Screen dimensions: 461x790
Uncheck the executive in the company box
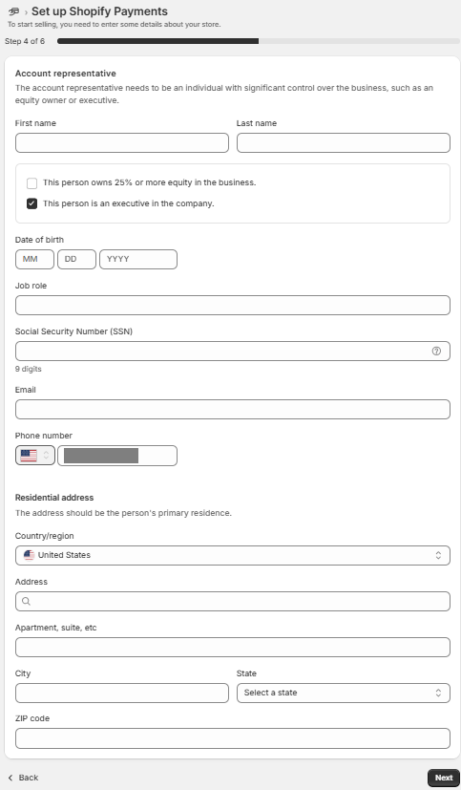(31, 203)
